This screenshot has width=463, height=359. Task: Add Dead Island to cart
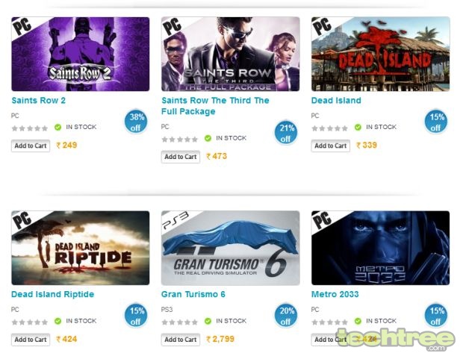click(331, 146)
